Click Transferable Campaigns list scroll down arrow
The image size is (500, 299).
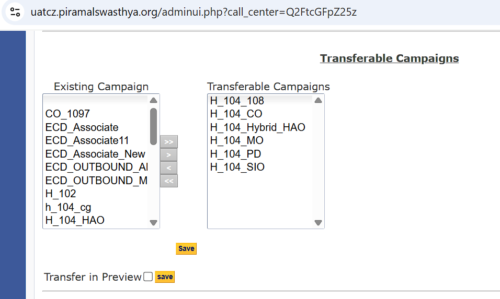[318, 222]
